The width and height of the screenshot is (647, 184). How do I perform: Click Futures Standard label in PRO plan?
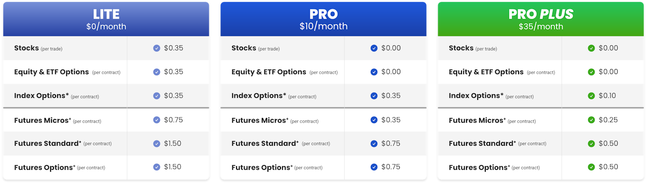pyautogui.click(x=265, y=144)
